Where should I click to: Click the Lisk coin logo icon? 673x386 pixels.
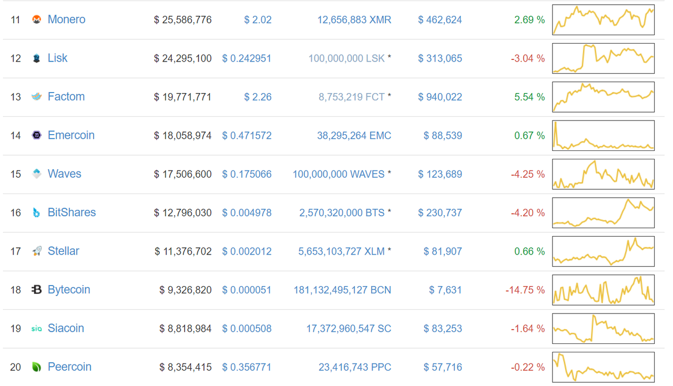pos(36,58)
